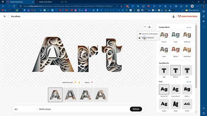Open the three-dot more options menu
This screenshot has width=207, height=116.
pyautogui.click(x=145, y=27)
